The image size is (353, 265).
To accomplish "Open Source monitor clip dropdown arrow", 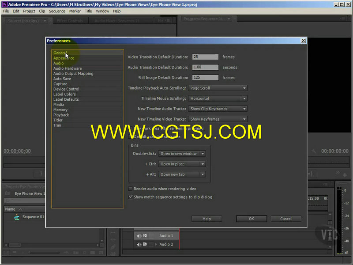I will click(45, 21).
